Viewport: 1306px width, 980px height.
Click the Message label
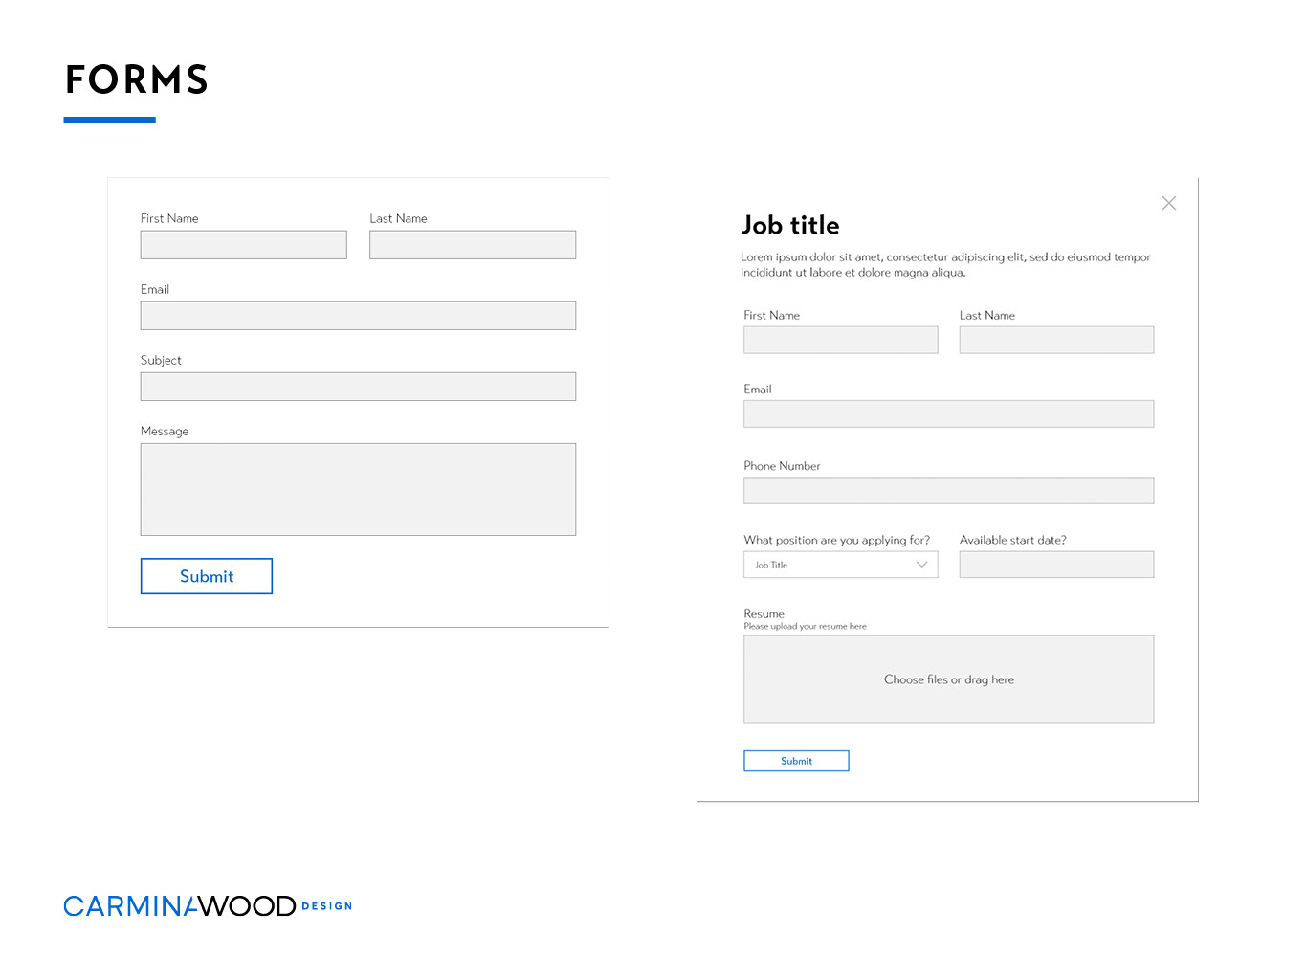click(x=165, y=432)
